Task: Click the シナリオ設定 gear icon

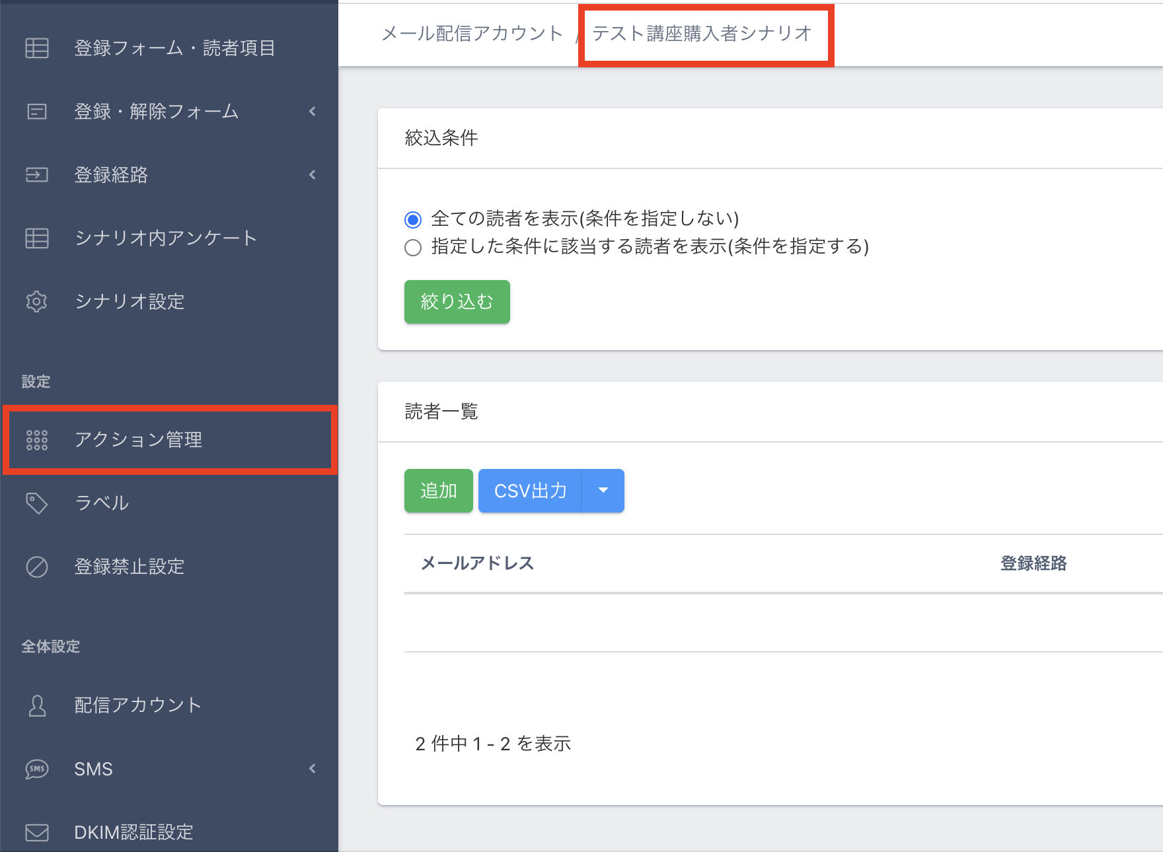Action: [x=37, y=302]
